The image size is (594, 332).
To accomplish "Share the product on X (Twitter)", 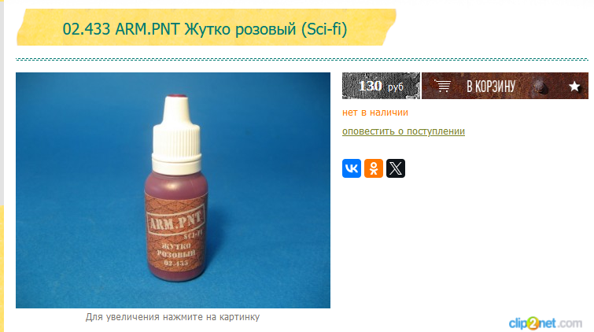I will pos(396,168).
